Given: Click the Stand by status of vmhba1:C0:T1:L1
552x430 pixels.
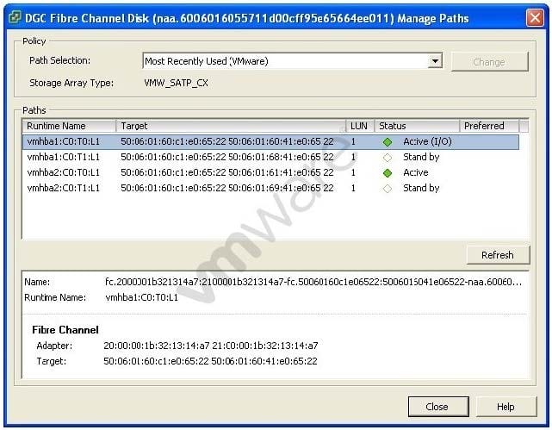Looking at the screenshot, I should pyautogui.click(x=421, y=157).
